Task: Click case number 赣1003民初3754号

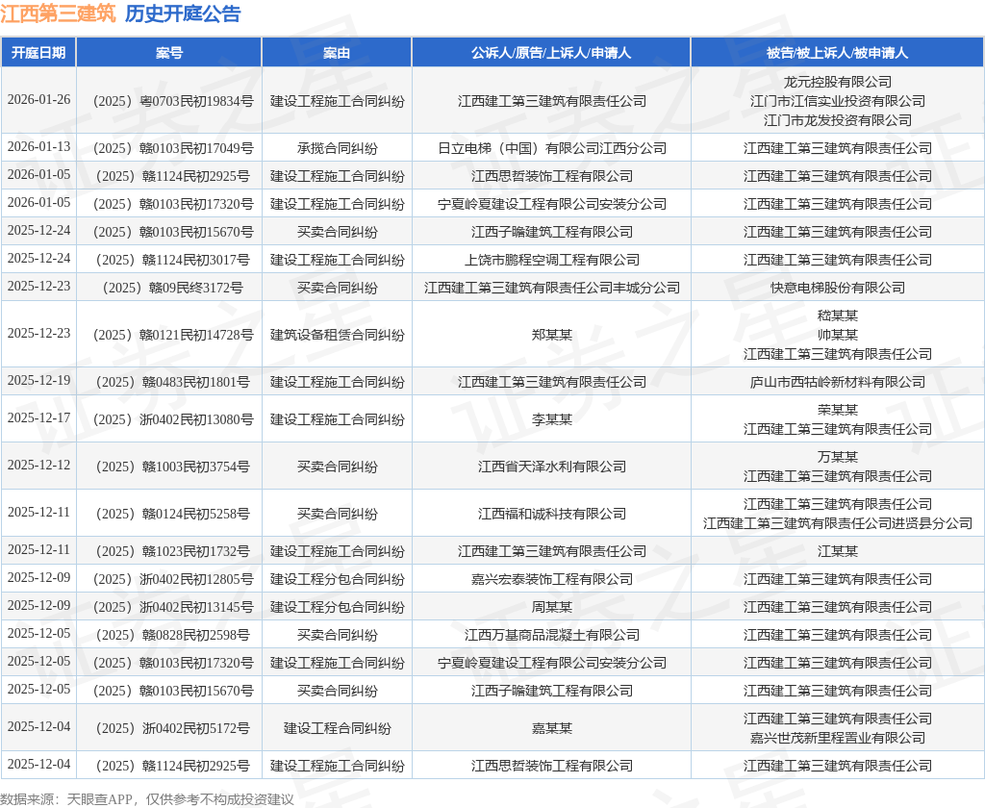Action: pyautogui.click(x=173, y=467)
